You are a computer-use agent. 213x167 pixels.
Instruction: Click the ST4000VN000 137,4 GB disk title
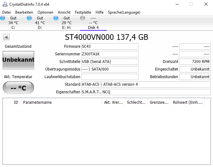point(107,37)
